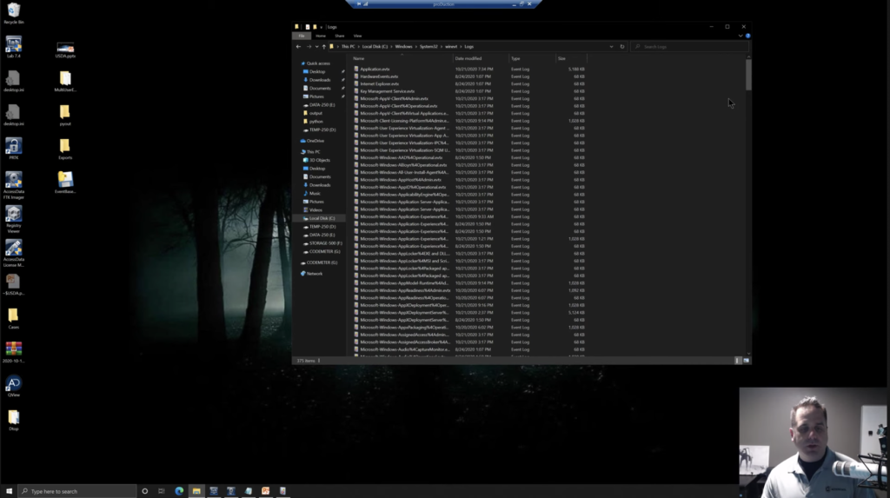Sort by Type column header
The image size is (890, 498).
(x=532, y=58)
